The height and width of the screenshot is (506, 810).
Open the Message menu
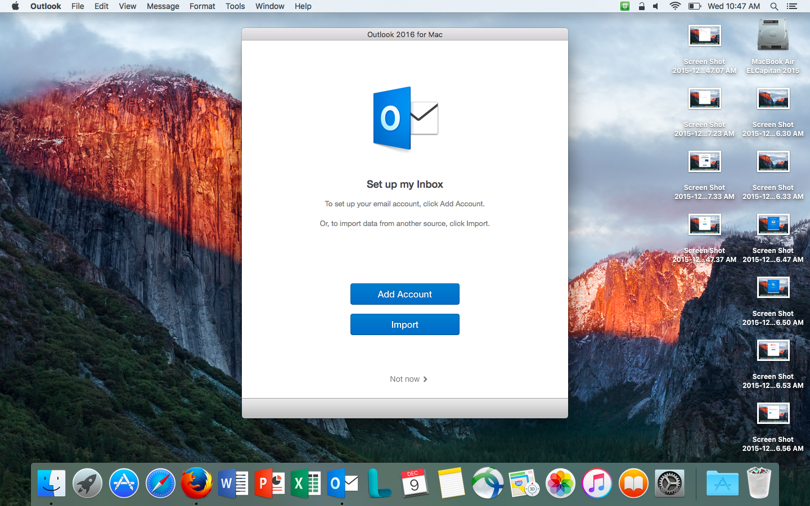pos(163,6)
